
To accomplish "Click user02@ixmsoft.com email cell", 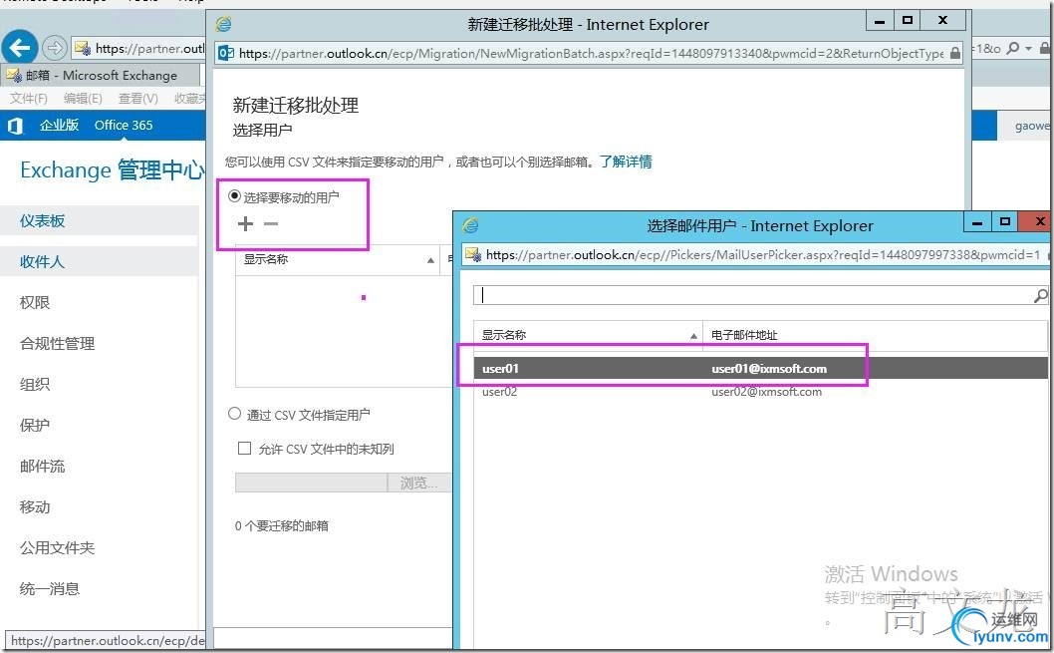I will pos(766,392).
